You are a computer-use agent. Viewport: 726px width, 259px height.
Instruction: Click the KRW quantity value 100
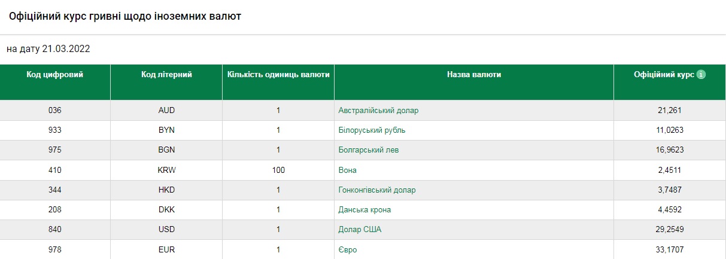tap(278, 170)
